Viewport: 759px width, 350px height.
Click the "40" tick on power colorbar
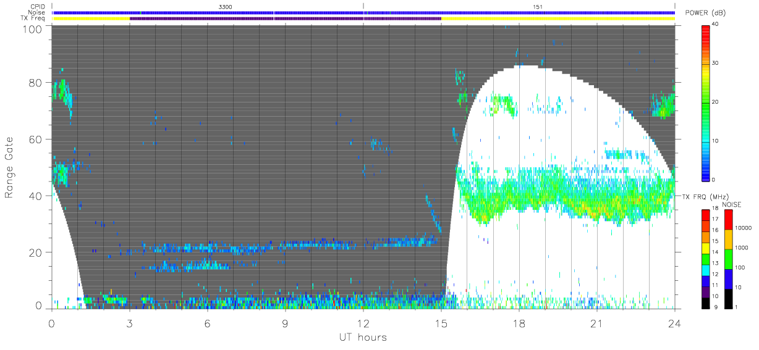[716, 25]
